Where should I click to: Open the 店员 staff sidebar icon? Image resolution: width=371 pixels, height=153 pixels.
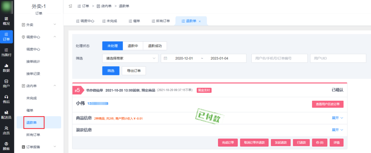coord(6,130)
